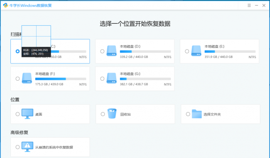The height and width of the screenshot is (158, 270).
Task: Minimize the data recovery window
Action: tap(256, 5)
